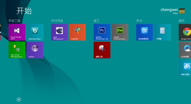The height and width of the screenshot is (104, 191).
Task: Launch Adobe Photoshop CS6
Action: [102, 32]
